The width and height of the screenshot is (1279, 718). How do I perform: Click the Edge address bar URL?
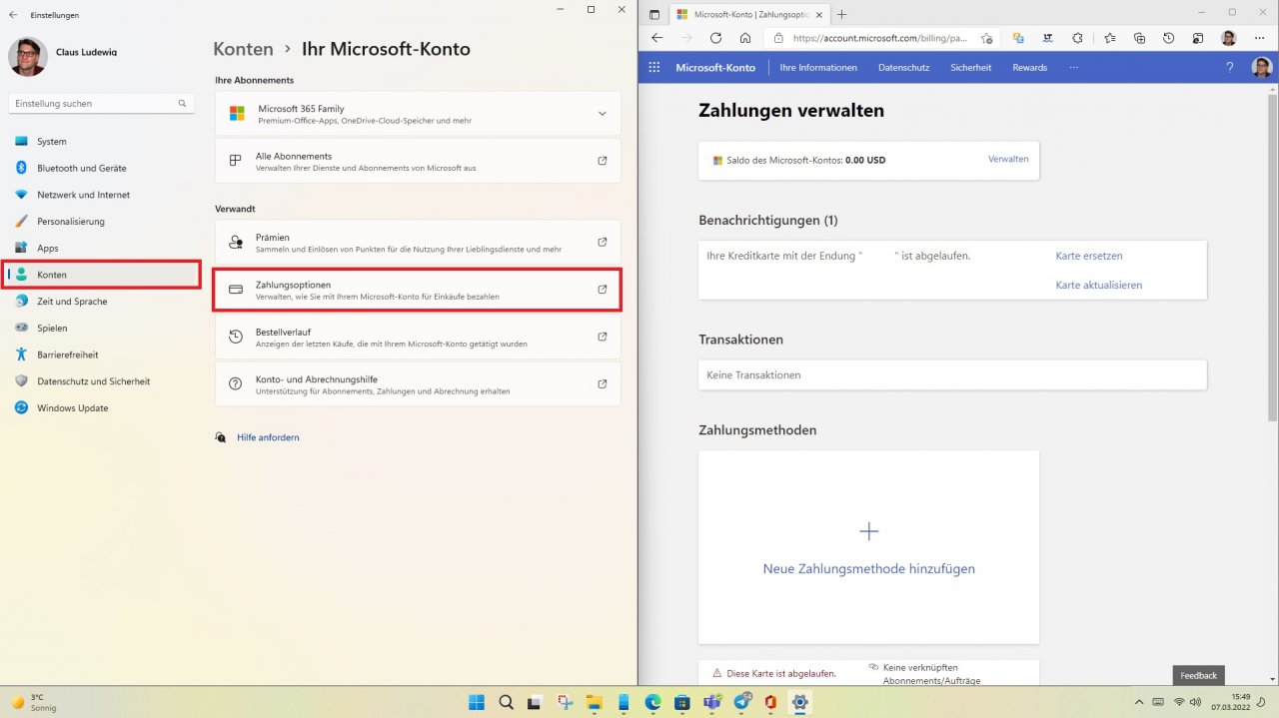(879, 38)
